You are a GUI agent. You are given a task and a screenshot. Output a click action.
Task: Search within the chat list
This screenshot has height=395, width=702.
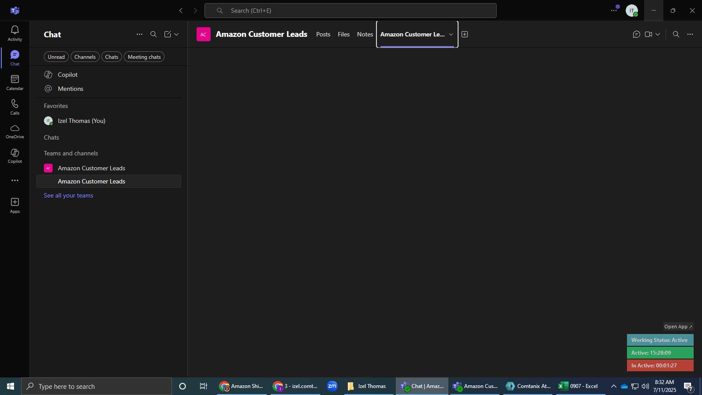(x=154, y=34)
